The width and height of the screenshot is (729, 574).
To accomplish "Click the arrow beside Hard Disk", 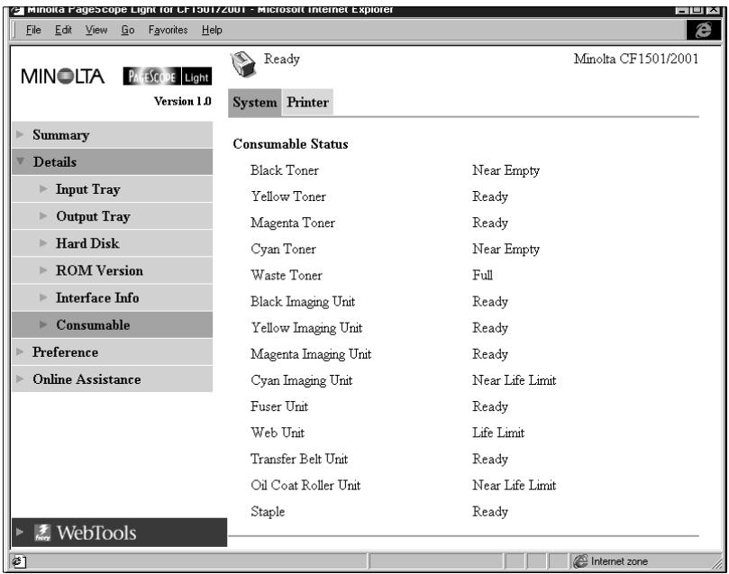I will (43, 243).
